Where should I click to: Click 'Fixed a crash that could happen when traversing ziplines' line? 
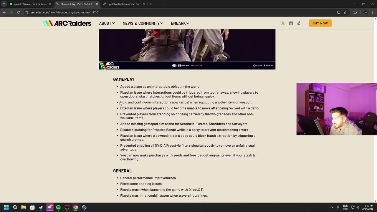[164, 196]
